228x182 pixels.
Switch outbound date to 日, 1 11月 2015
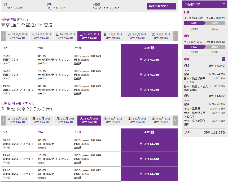(113, 36)
